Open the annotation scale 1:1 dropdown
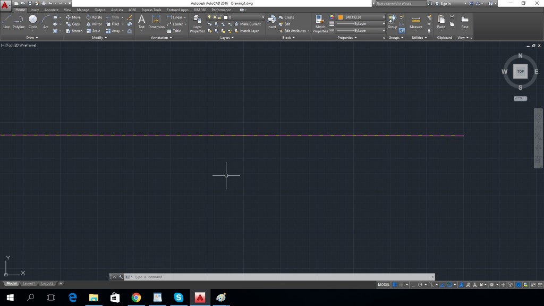The height and width of the screenshot is (306, 544). click(x=483, y=285)
